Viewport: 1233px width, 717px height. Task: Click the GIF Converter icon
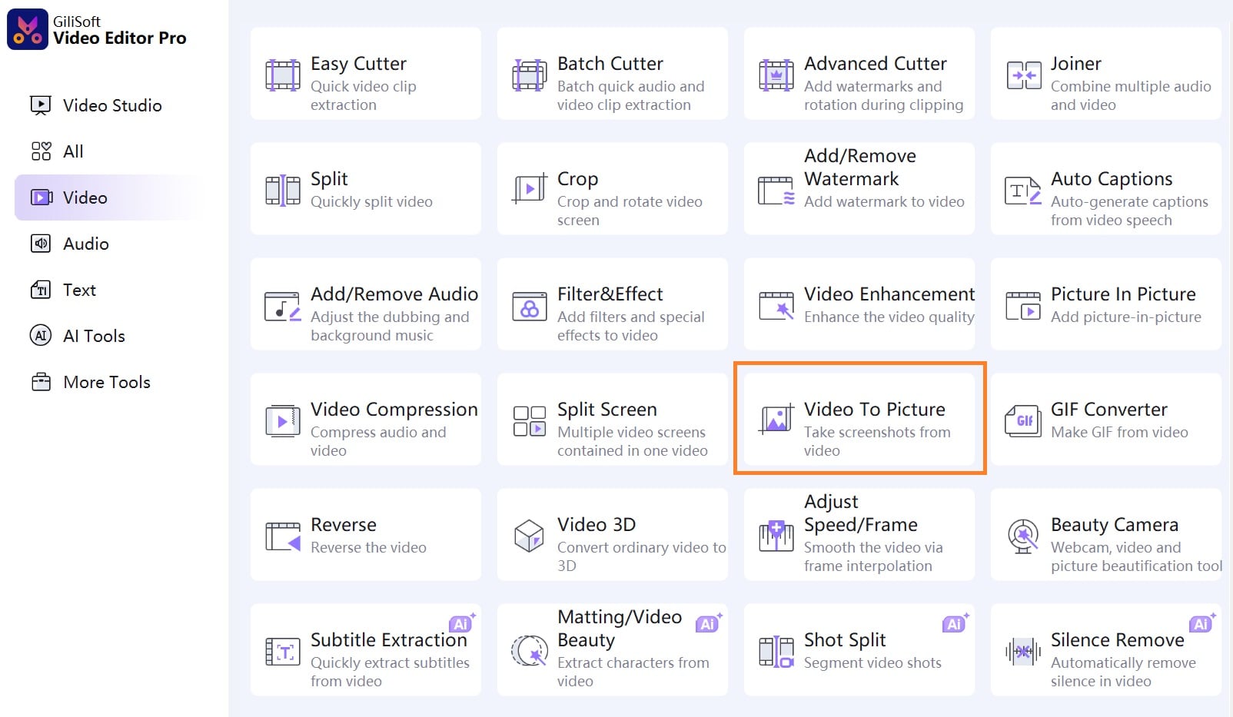[x=1024, y=421]
